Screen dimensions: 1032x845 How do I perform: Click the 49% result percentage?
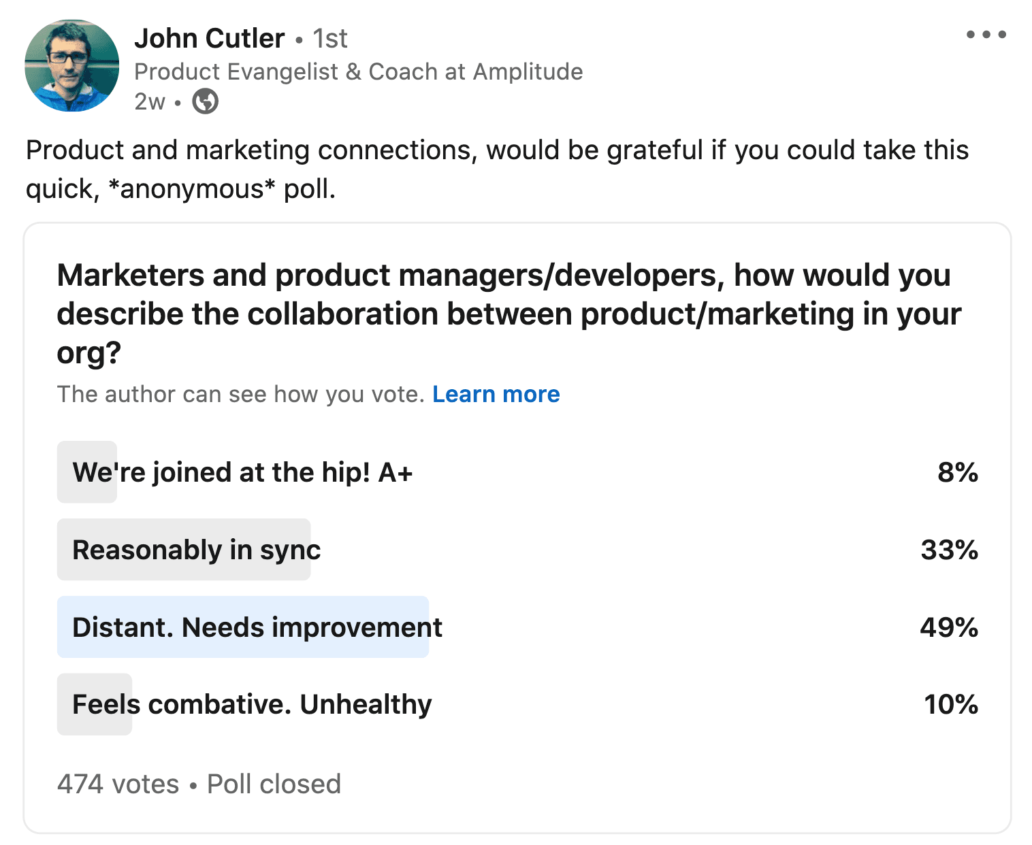click(x=949, y=627)
